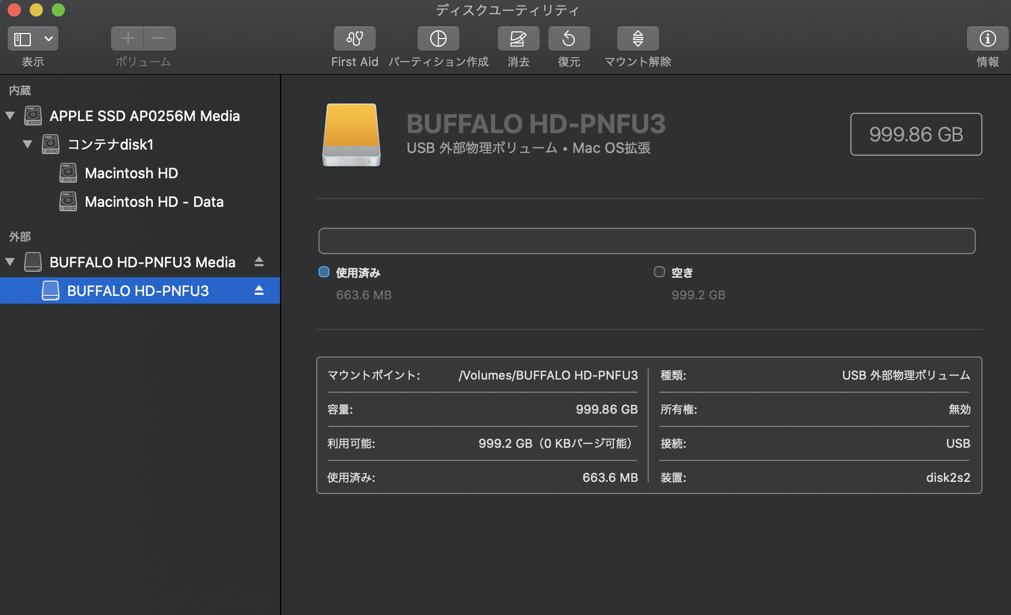This screenshot has height=615, width=1011.
Task: Select Macintosh HD - Data volume
Action: [x=153, y=202]
